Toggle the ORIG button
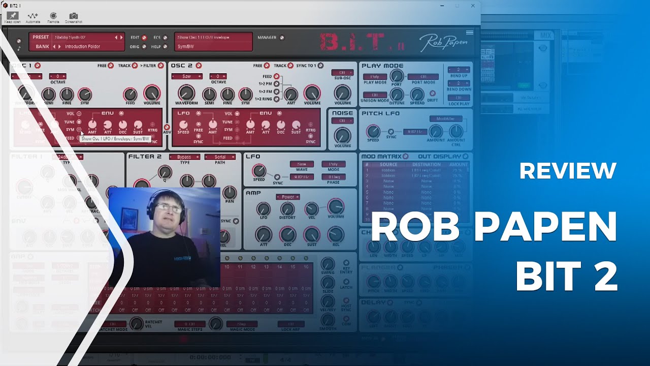This screenshot has height=366, width=650. (x=144, y=47)
